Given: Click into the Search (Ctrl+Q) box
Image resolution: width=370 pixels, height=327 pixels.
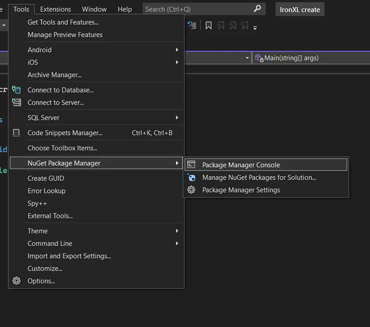Looking at the screenshot, I should pos(196,9).
